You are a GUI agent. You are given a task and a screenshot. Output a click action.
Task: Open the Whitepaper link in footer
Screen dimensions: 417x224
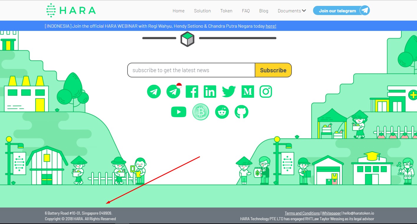(331, 213)
